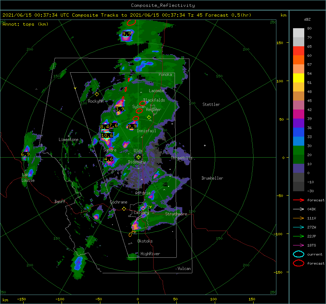Select the bright green dBZ color swatch
The image size is (326, 304).
pyautogui.click(x=298, y=150)
